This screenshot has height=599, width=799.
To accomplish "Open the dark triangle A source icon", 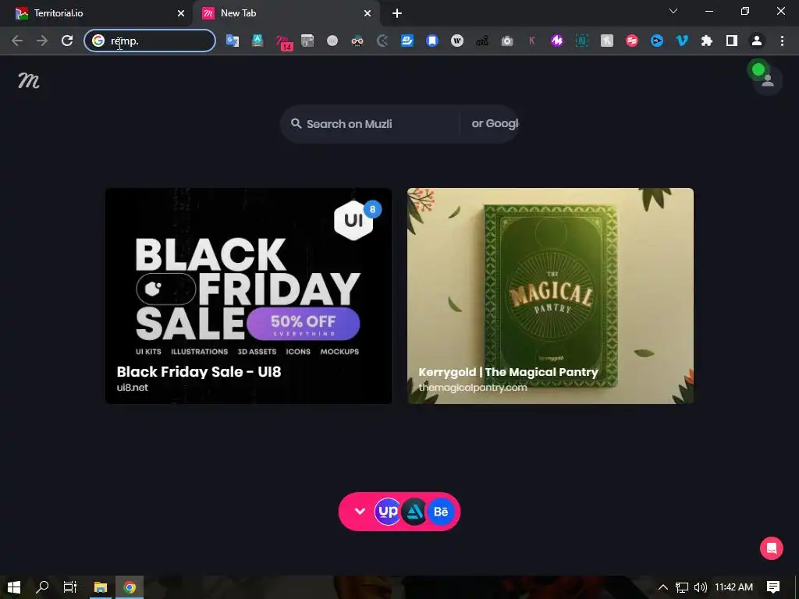I will [415, 512].
